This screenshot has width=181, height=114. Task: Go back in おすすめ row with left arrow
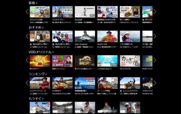click(x=27, y=36)
